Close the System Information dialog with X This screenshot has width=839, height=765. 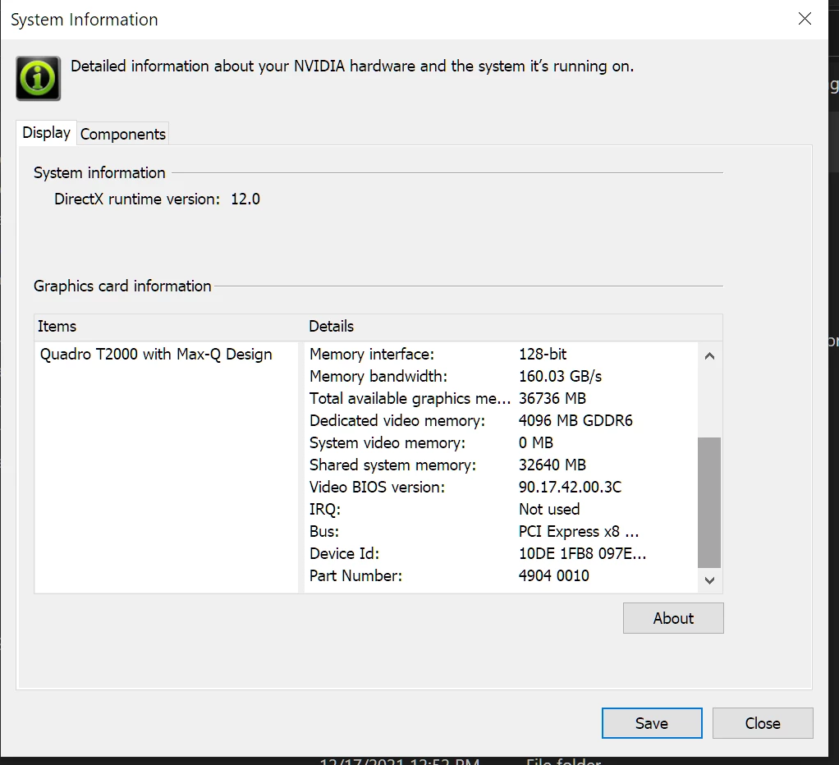coord(805,19)
